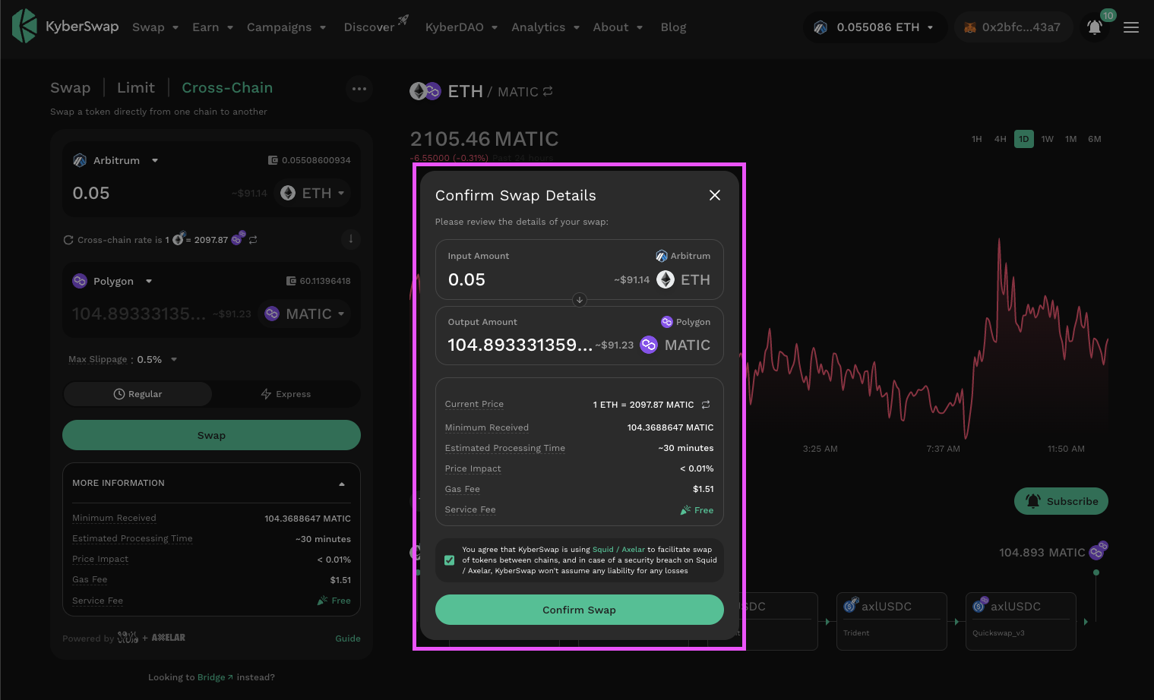Select the Regular speed option
The image size is (1154, 700).
point(138,394)
